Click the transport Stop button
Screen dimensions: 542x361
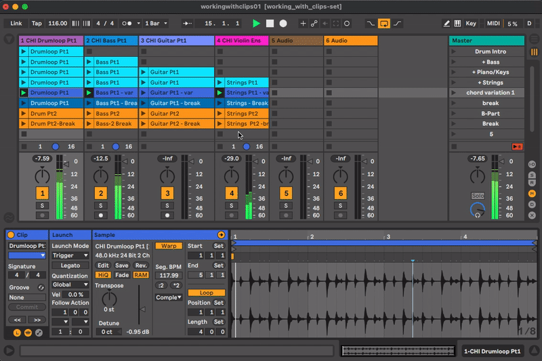click(270, 23)
